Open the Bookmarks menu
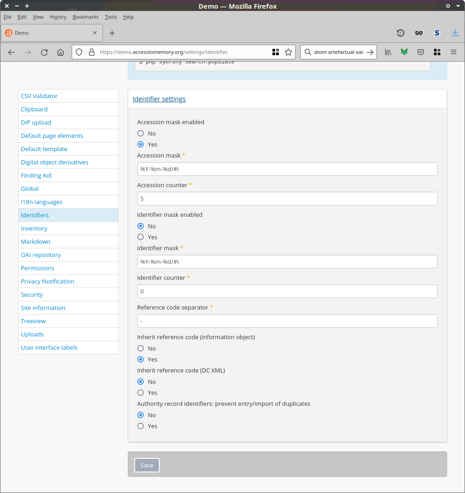The height and width of the screenshot is (493, 465). (85, 17)
